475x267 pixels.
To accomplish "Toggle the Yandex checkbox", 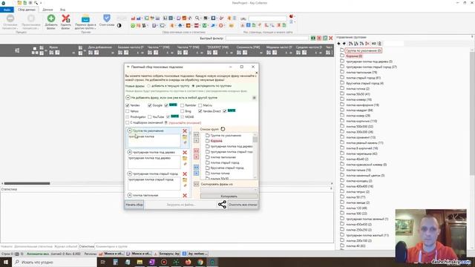I will click(127, 105).
